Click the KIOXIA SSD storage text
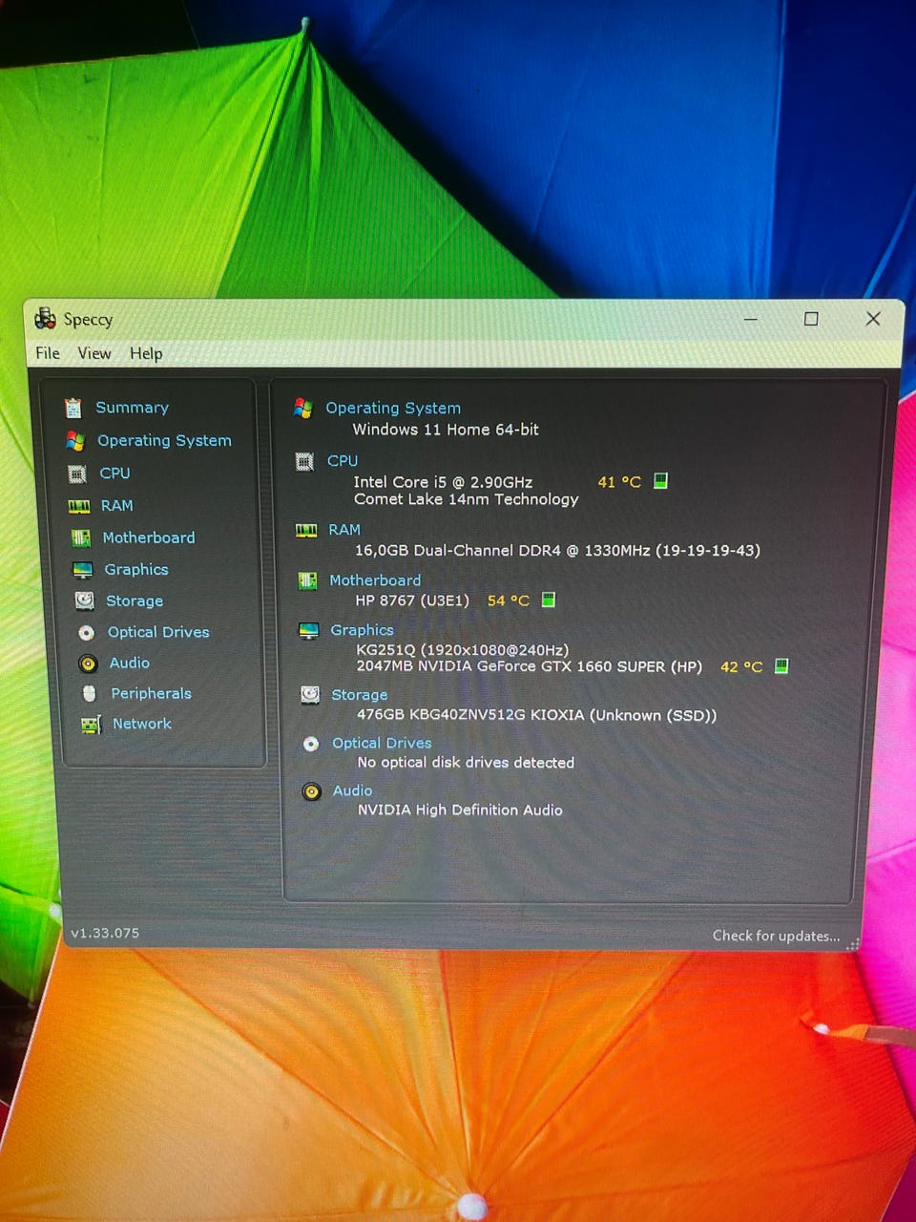 tap(536, 715)
